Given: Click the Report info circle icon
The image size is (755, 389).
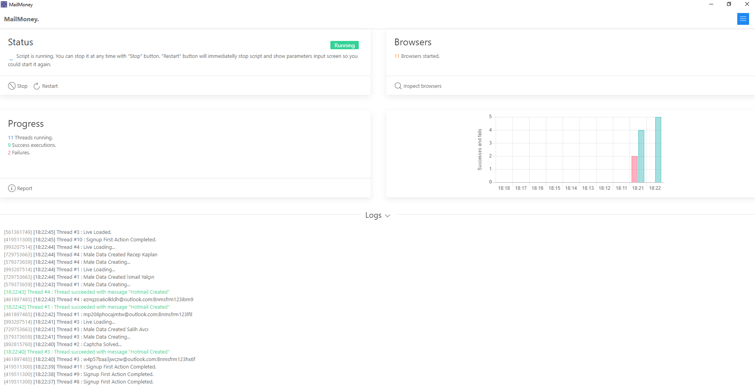Looking at the screenshot, I should click(x=12, y=188).
